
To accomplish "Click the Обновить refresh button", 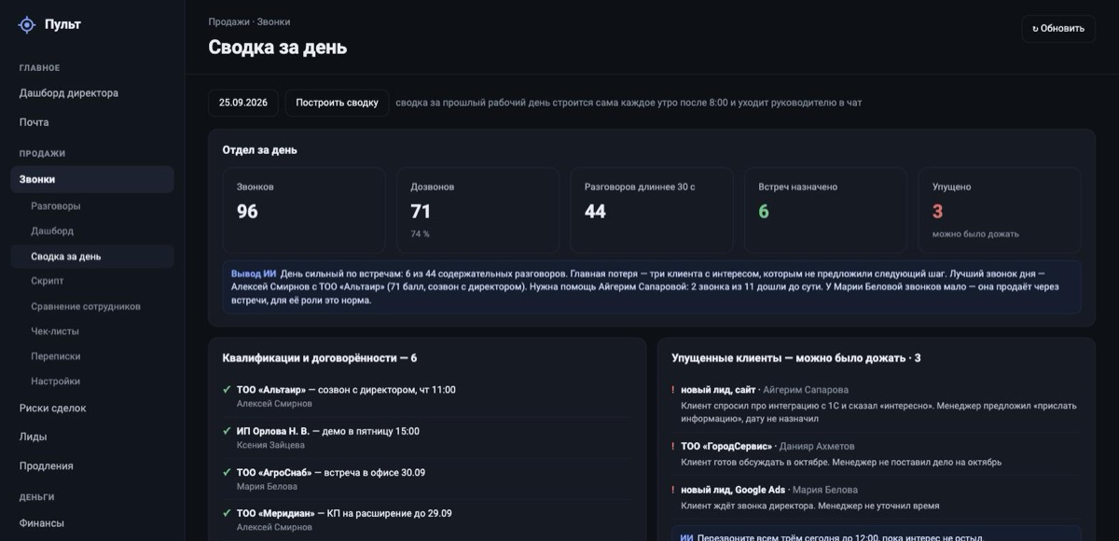I will pos(1058,28).
